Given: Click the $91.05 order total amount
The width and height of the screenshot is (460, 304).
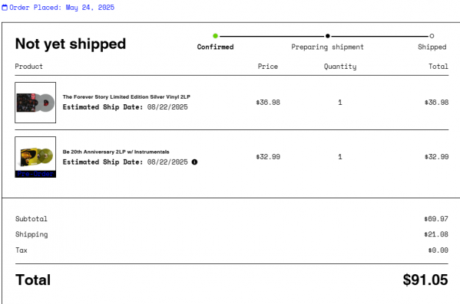Looking at the screenshot, I should click(425, 279).
